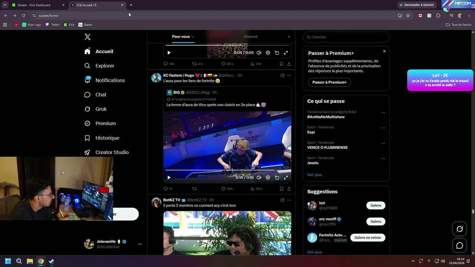Open Jolavanille account menu dots
Image resolution: width=475 pixels, height=267 pixels.
140,244
